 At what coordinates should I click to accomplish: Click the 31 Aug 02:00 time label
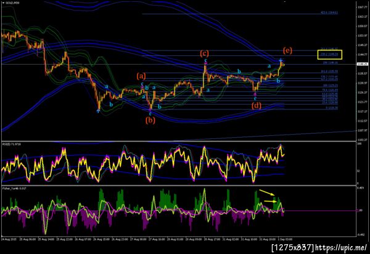(230, 239)
